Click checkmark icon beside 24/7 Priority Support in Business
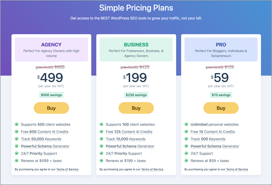272x185 pixels. [x=102, y=153]
